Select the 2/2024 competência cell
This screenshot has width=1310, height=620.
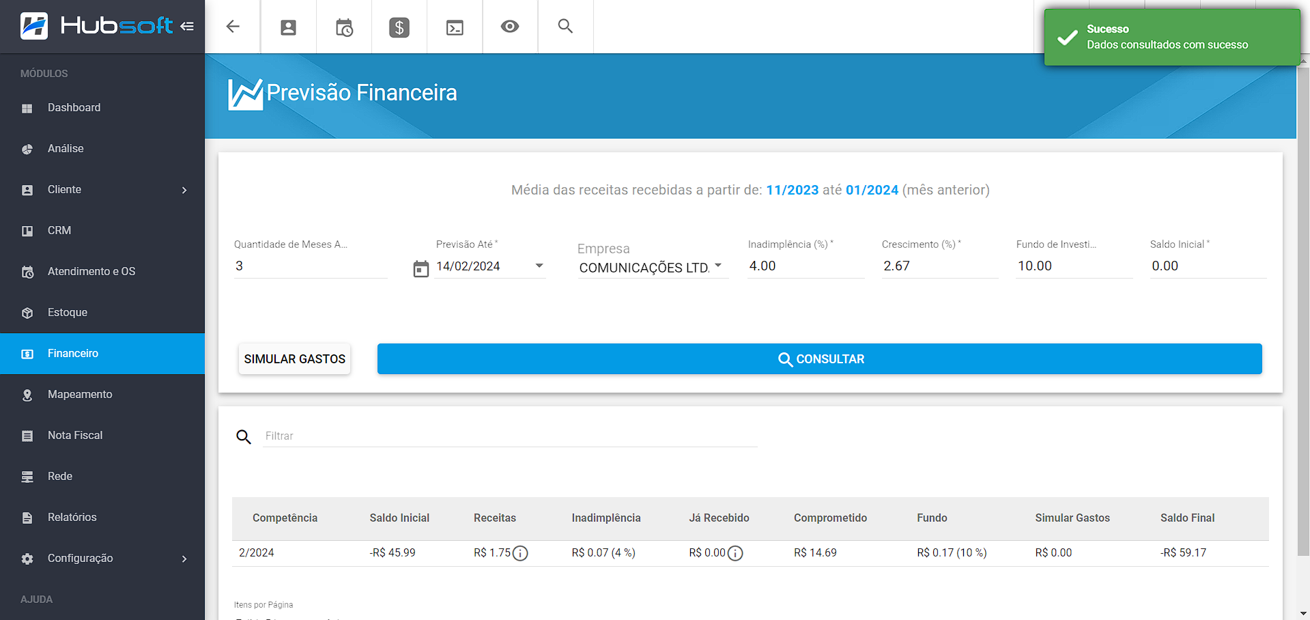(257, 553)
